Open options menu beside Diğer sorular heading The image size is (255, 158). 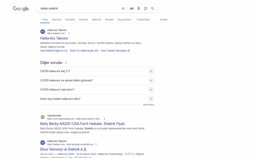coord(66,63)
